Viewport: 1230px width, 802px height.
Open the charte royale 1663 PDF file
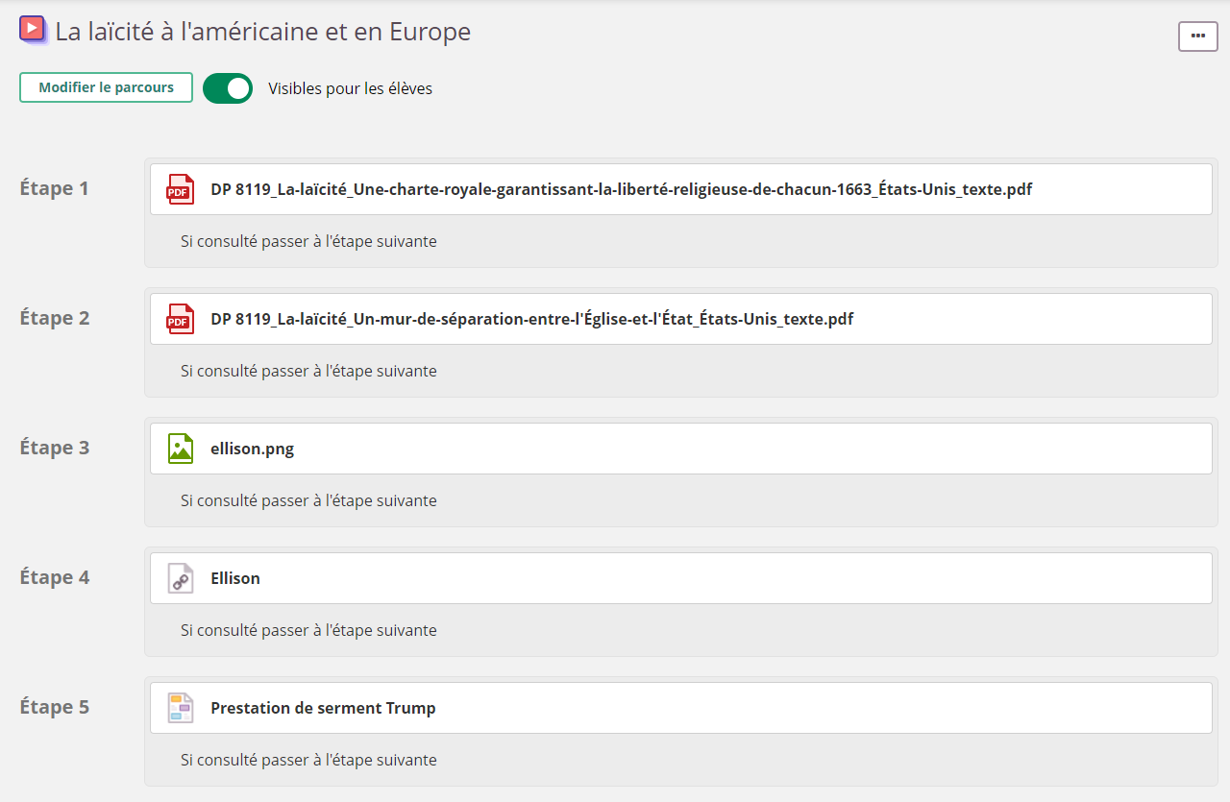(x=621, y=189)
